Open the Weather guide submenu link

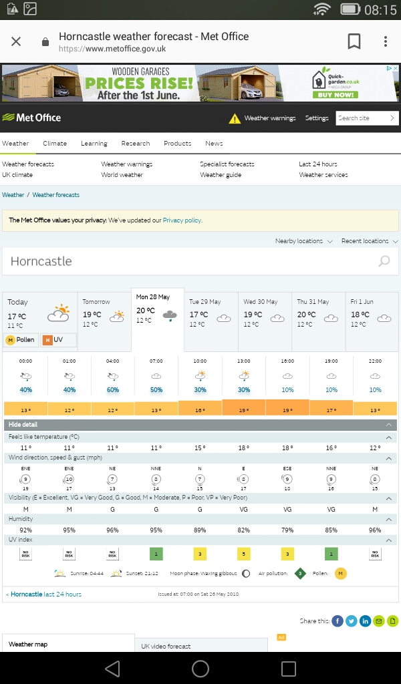[x=221, y=175]
